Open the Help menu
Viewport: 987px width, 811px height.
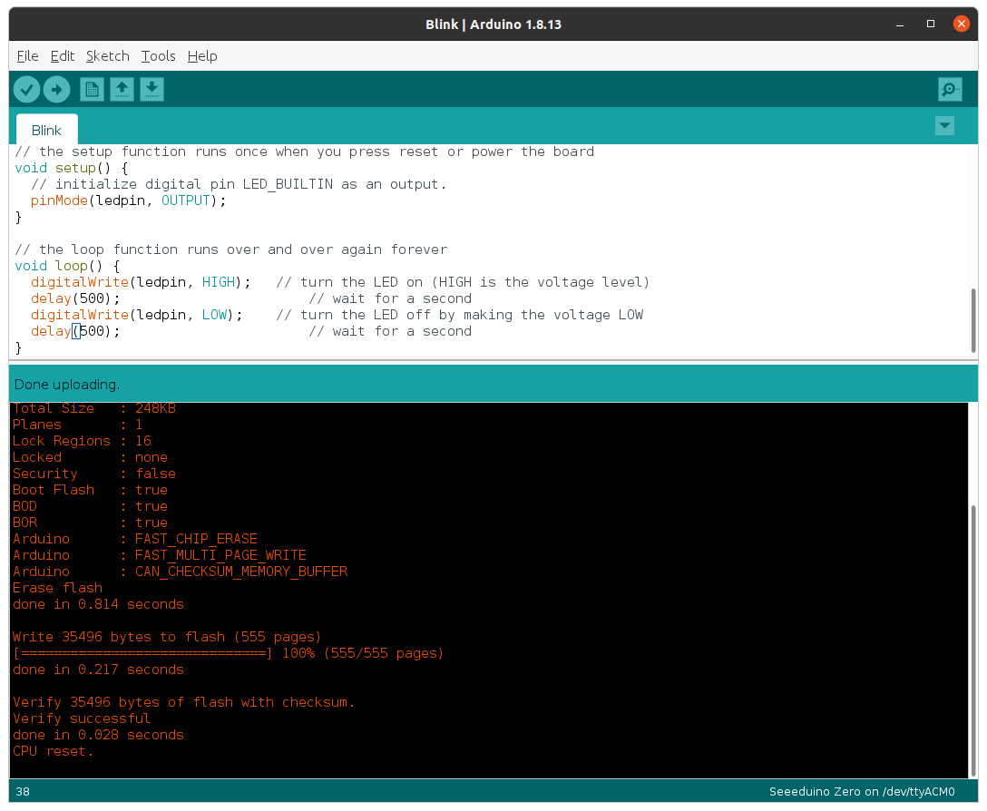[202, 56]
